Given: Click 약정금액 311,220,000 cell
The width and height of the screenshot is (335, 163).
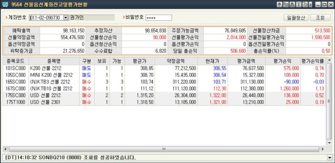Looking at the screenshot, I should tap(176, 82).
